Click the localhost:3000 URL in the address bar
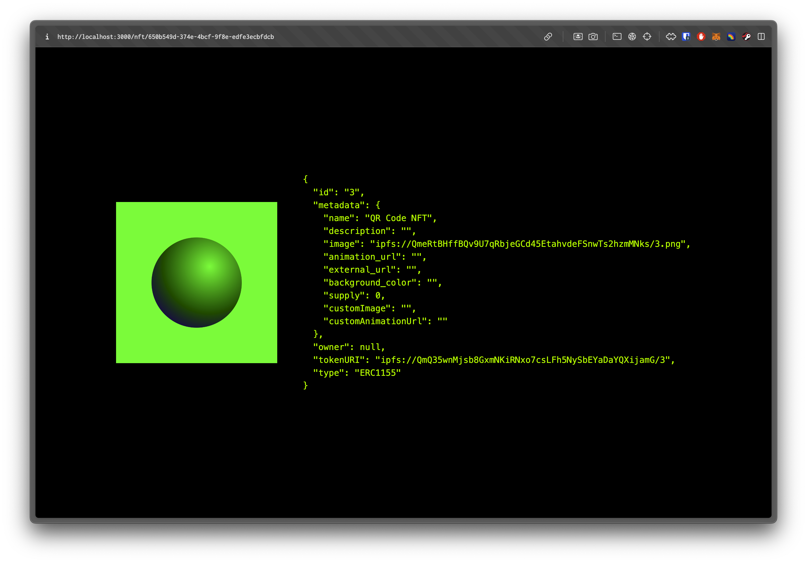807x563 pixels. pos(165,37)
